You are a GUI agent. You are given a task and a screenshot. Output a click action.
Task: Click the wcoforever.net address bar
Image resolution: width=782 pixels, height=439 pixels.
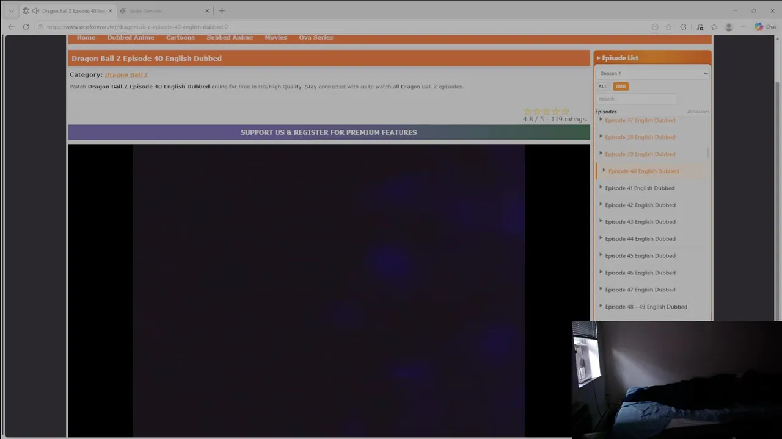[x=342, y=27]
